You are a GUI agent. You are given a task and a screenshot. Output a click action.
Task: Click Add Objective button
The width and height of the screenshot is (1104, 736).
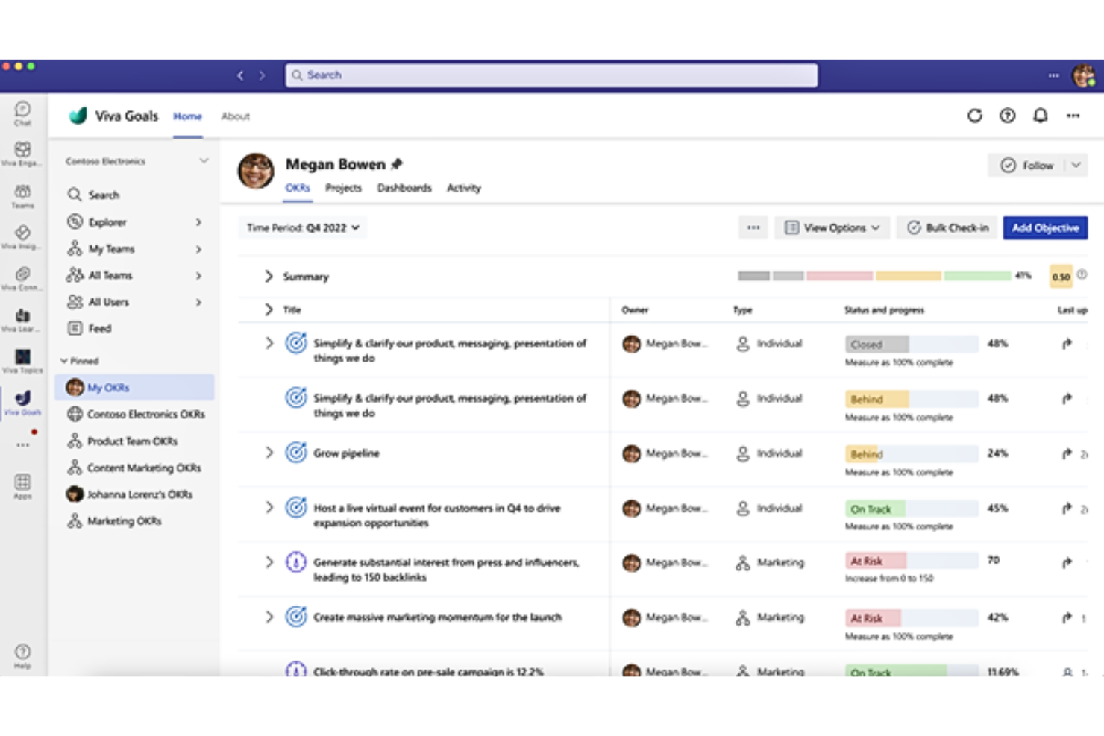[1045, 228]
